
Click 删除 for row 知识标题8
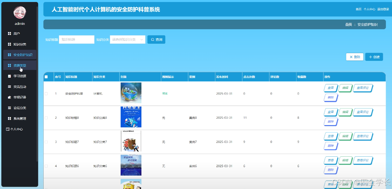click(331, 122)
